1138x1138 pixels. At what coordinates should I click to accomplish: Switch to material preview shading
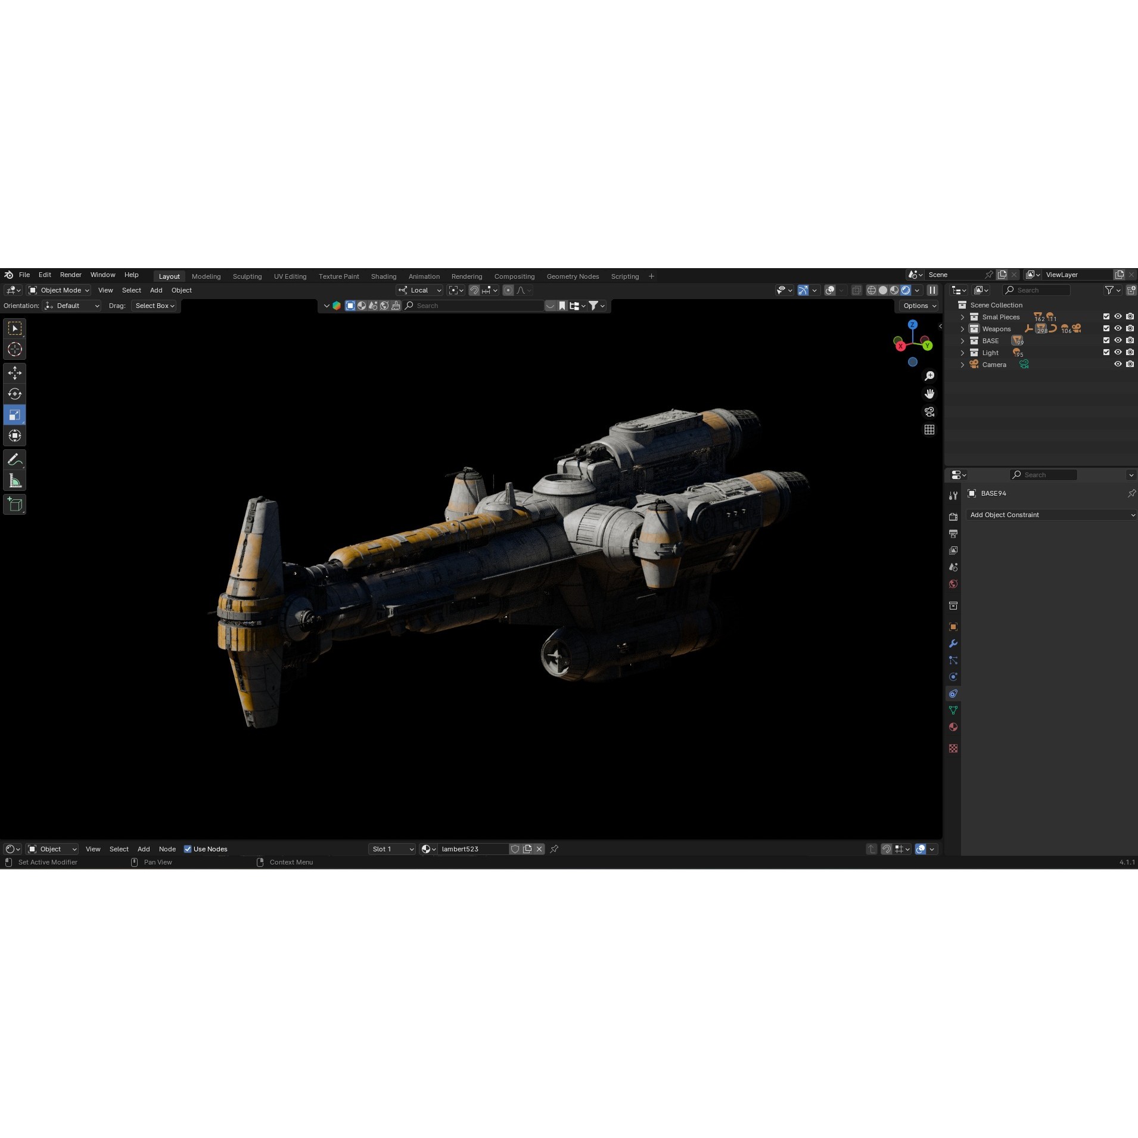(x=894, y=290)
